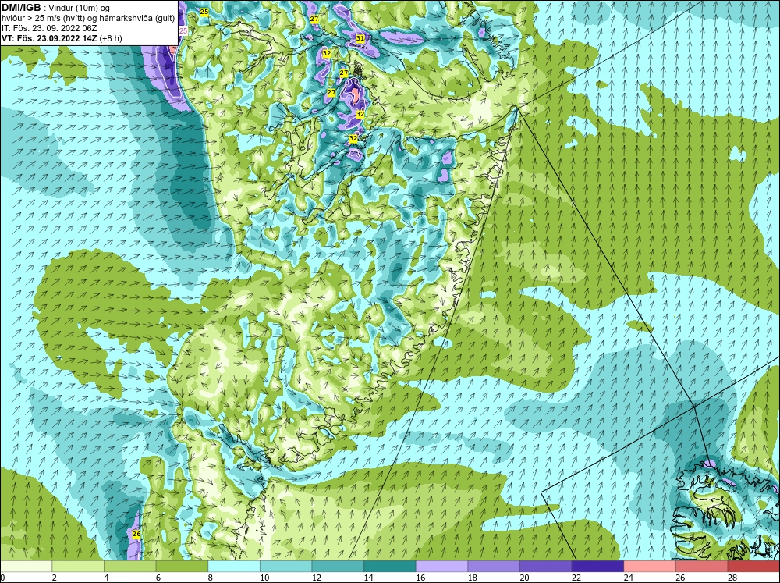This screenshot has height=583, width=780.
Task: Click the legend scale number 2
Action: point(55,578)
